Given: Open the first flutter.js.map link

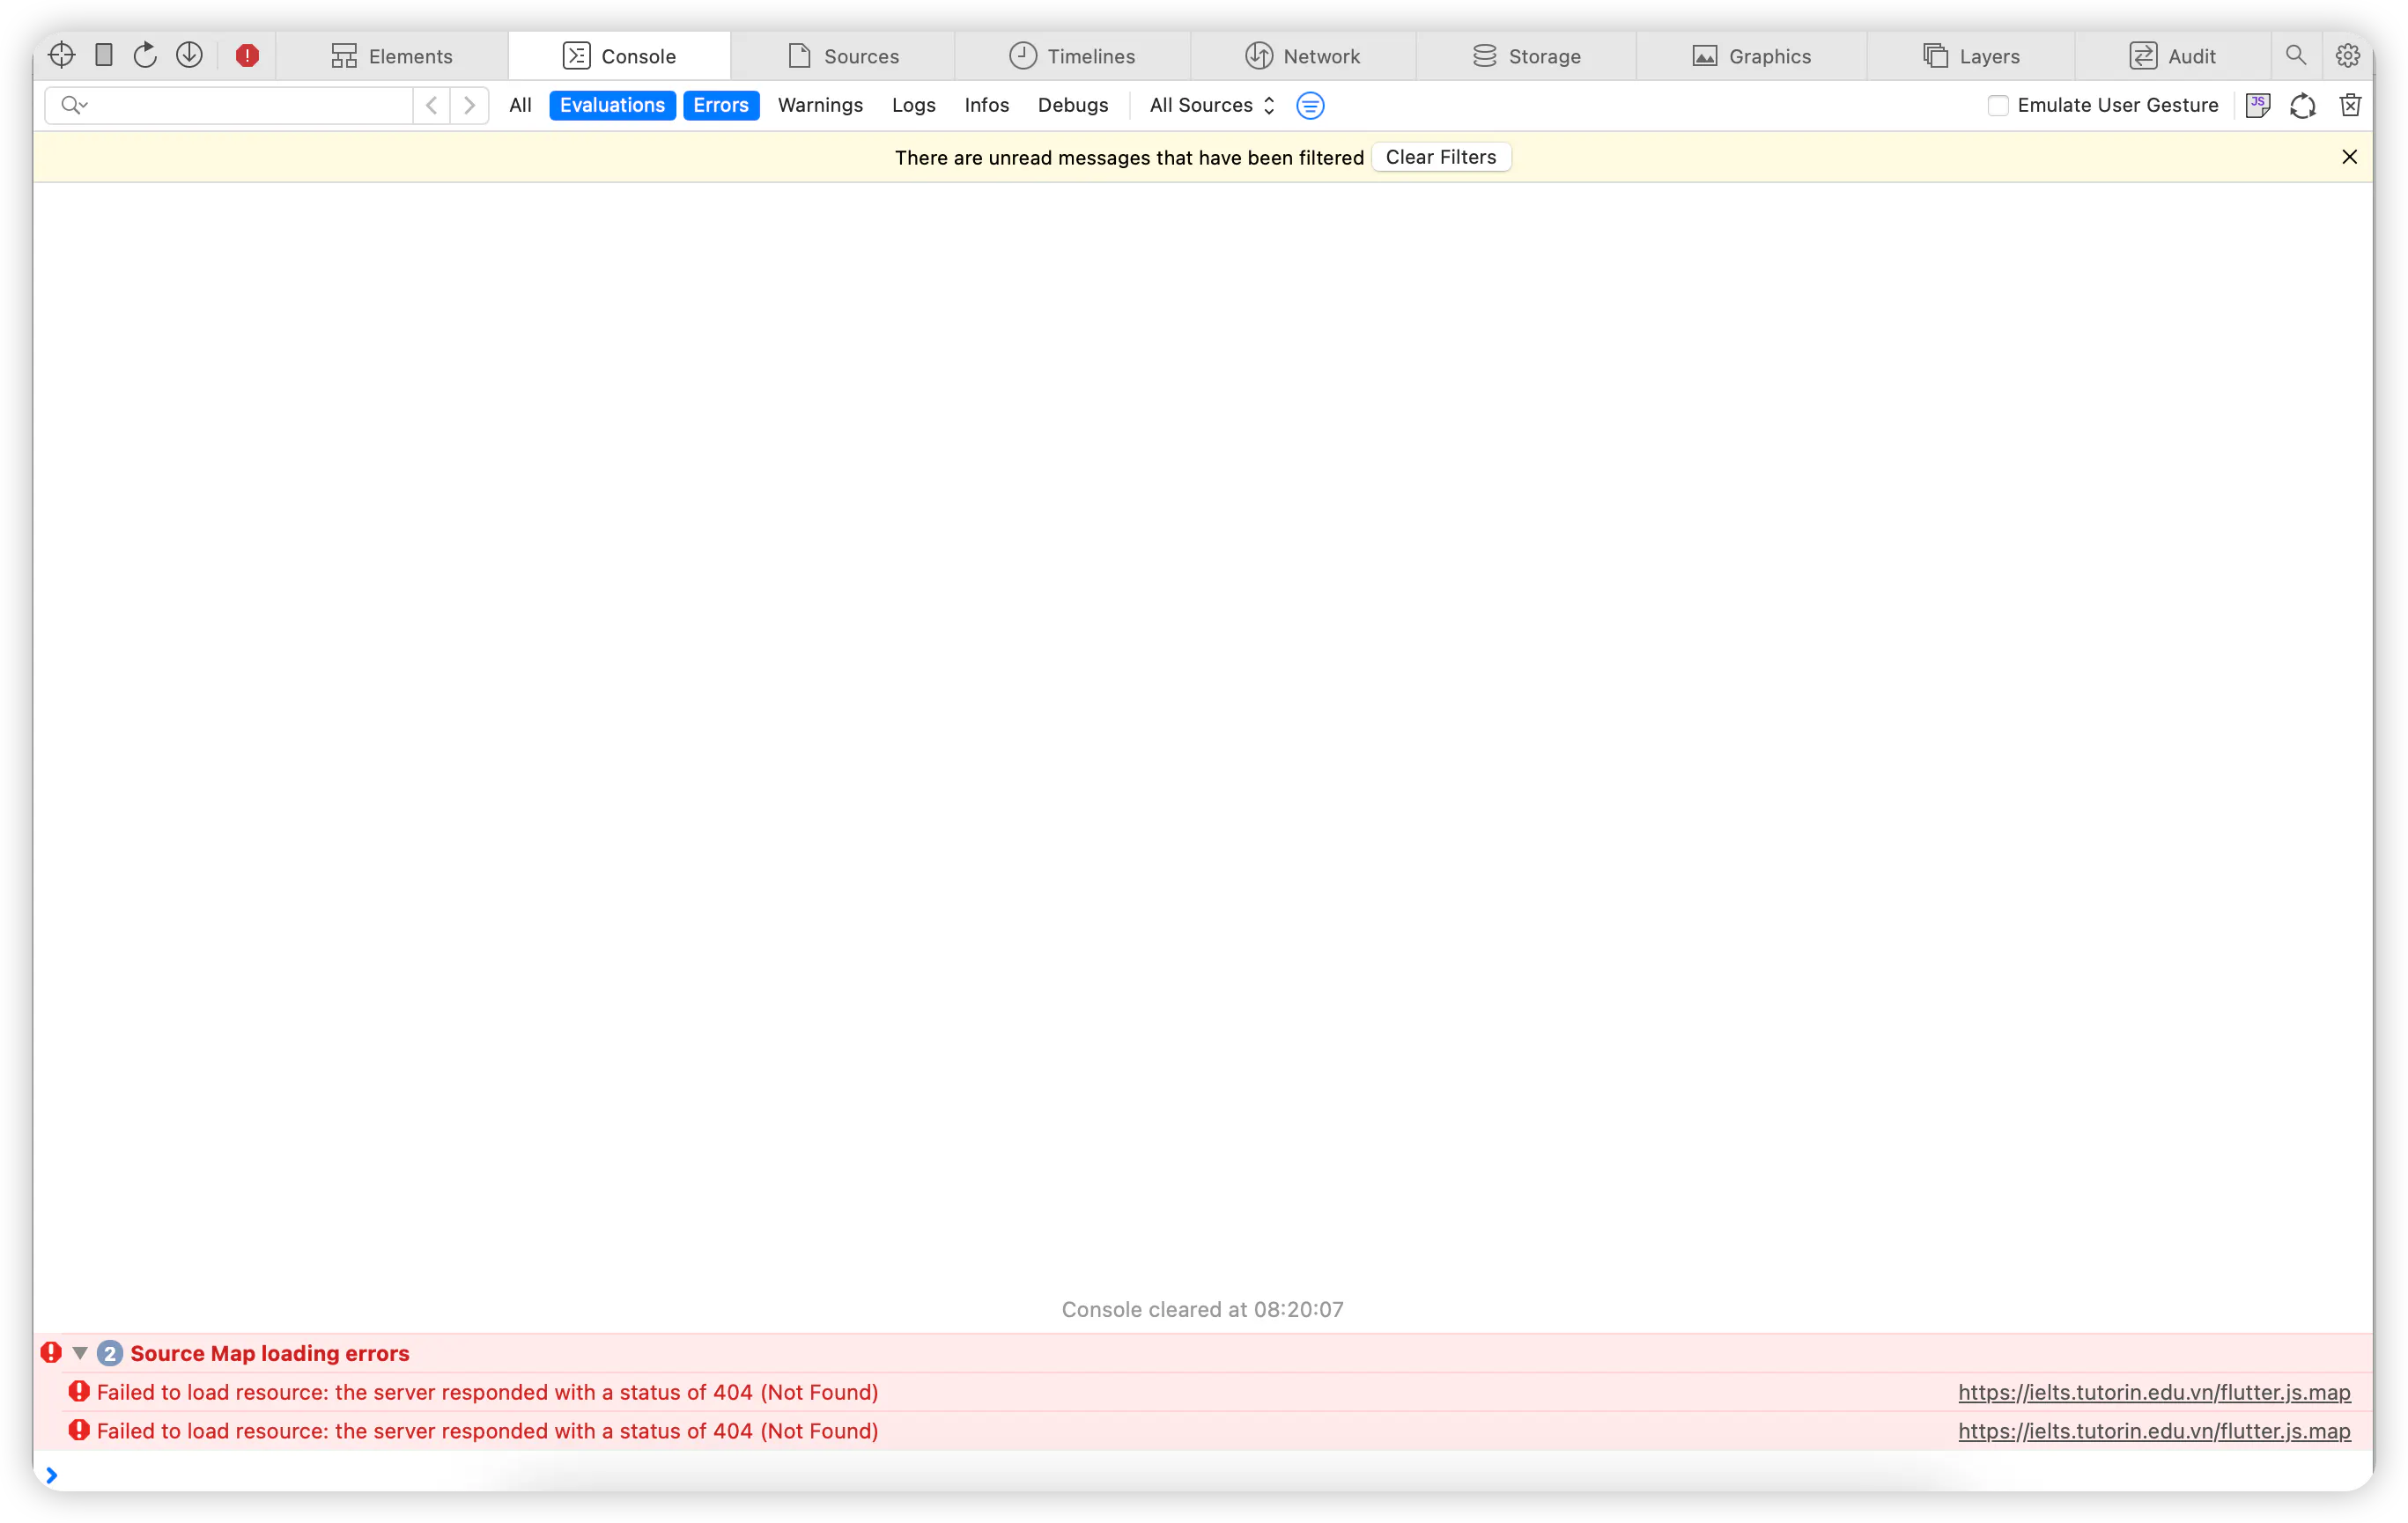Looking at the screenshot, I should [x=2153, y=1392].
